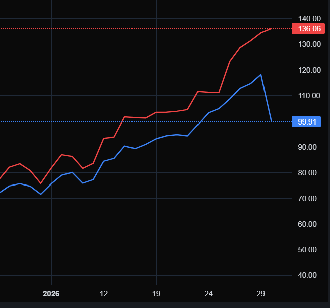Image resolution: width=330 pixels, height=308 pixels.
Task: Select the blue line's peak at 29
Action: click(x=261, y=74)
